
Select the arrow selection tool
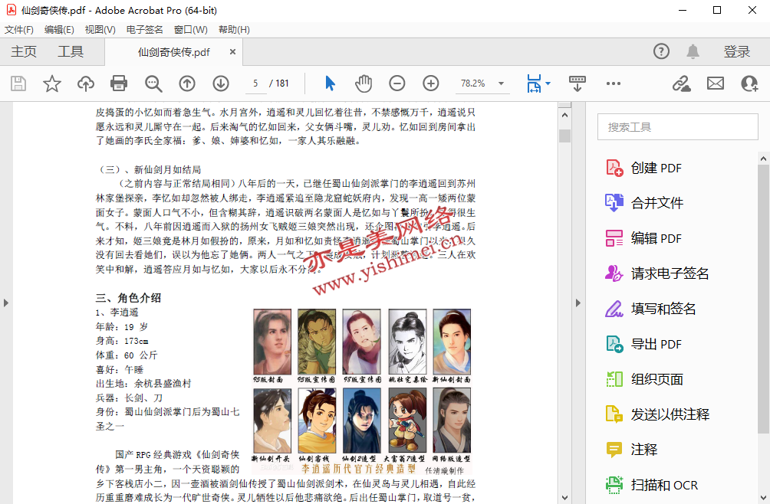pos(330,83)
